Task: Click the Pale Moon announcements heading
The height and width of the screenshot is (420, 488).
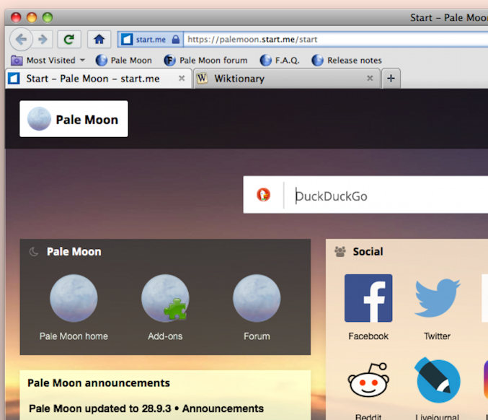Action: click(x=99, y=383)
